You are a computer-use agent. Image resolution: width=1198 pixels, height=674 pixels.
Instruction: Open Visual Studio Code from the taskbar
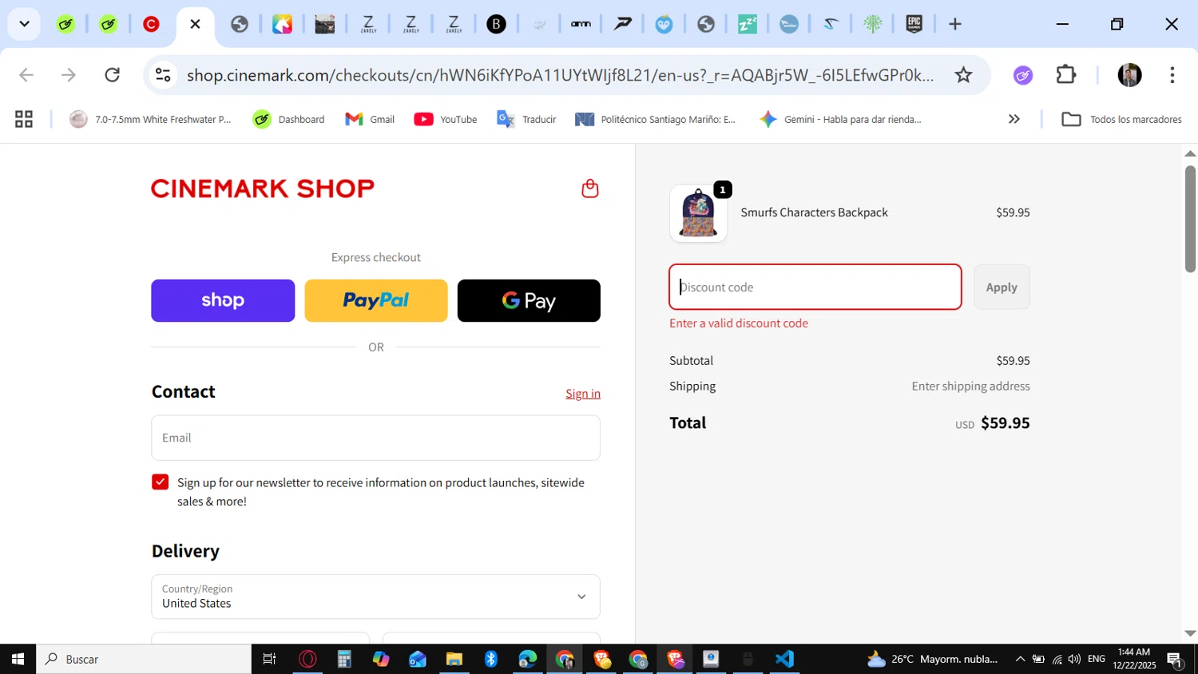point(784,659)
